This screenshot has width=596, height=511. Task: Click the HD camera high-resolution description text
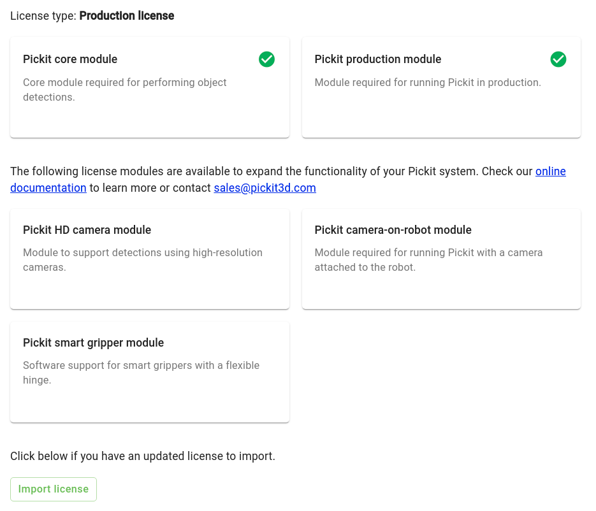coord(143,260)
